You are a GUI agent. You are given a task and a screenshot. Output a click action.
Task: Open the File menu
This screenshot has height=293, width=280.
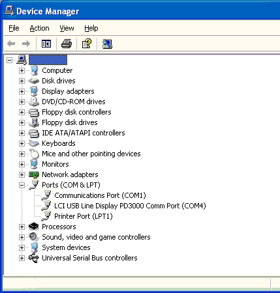click(14, 28)
